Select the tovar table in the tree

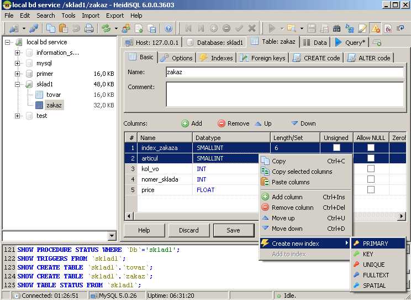pyautogui.click(x=54, y=95)
